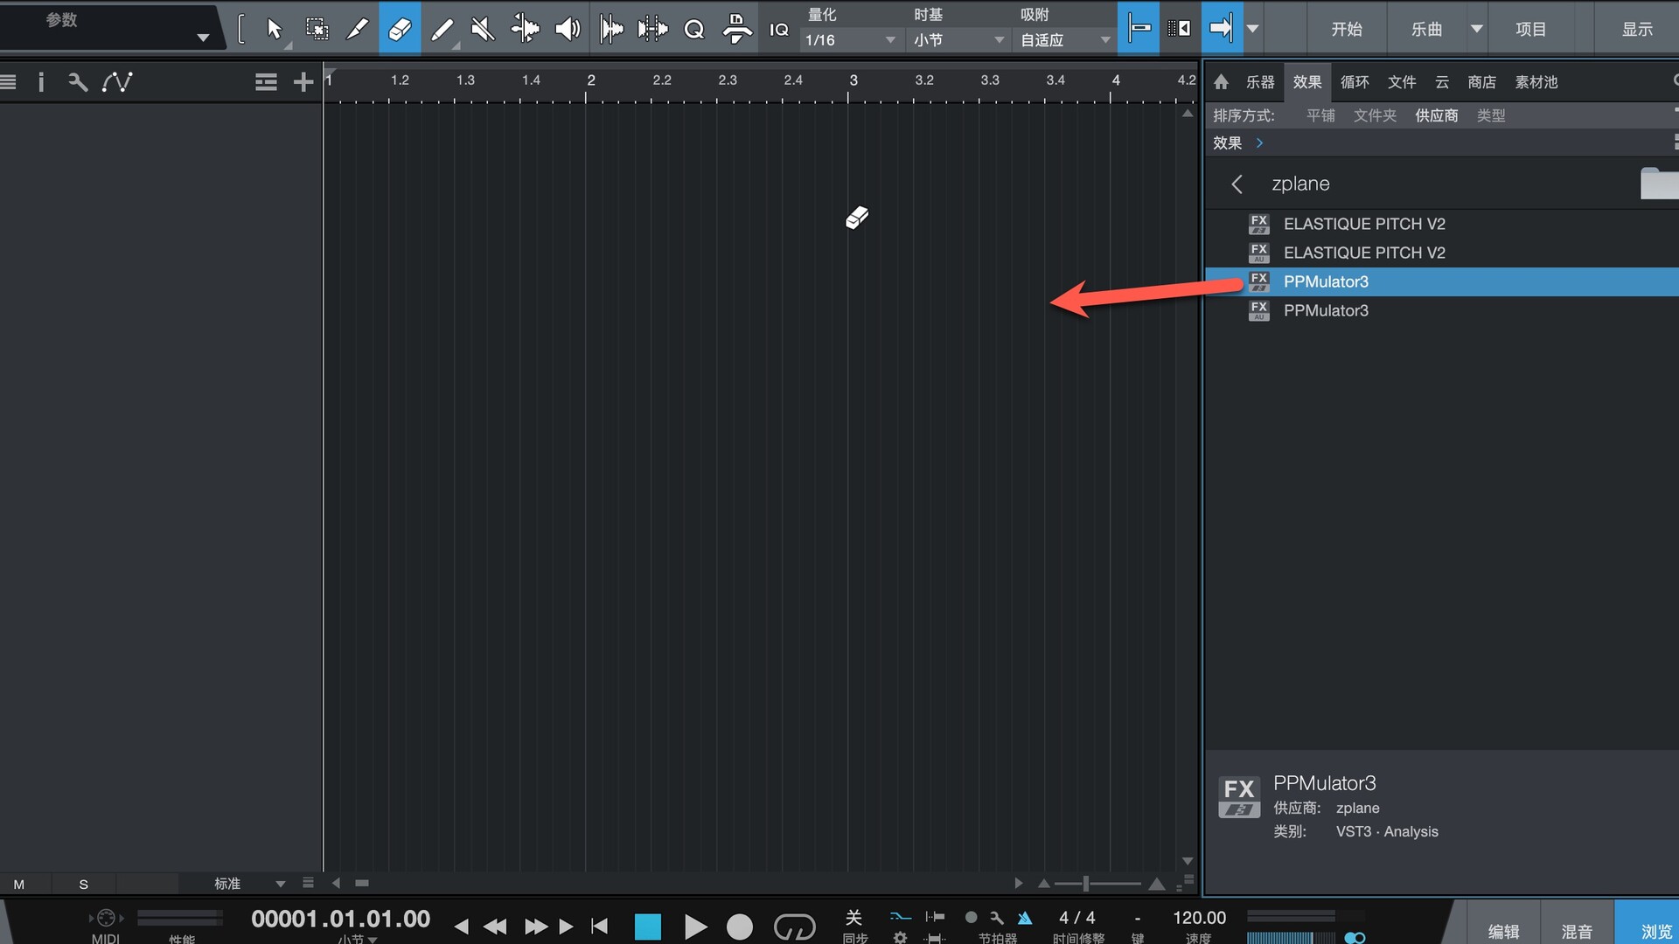The height and width of the screenshot is (944, 1679).
Task: Select the Arrow tool
Action: click(x=274, y=29)
